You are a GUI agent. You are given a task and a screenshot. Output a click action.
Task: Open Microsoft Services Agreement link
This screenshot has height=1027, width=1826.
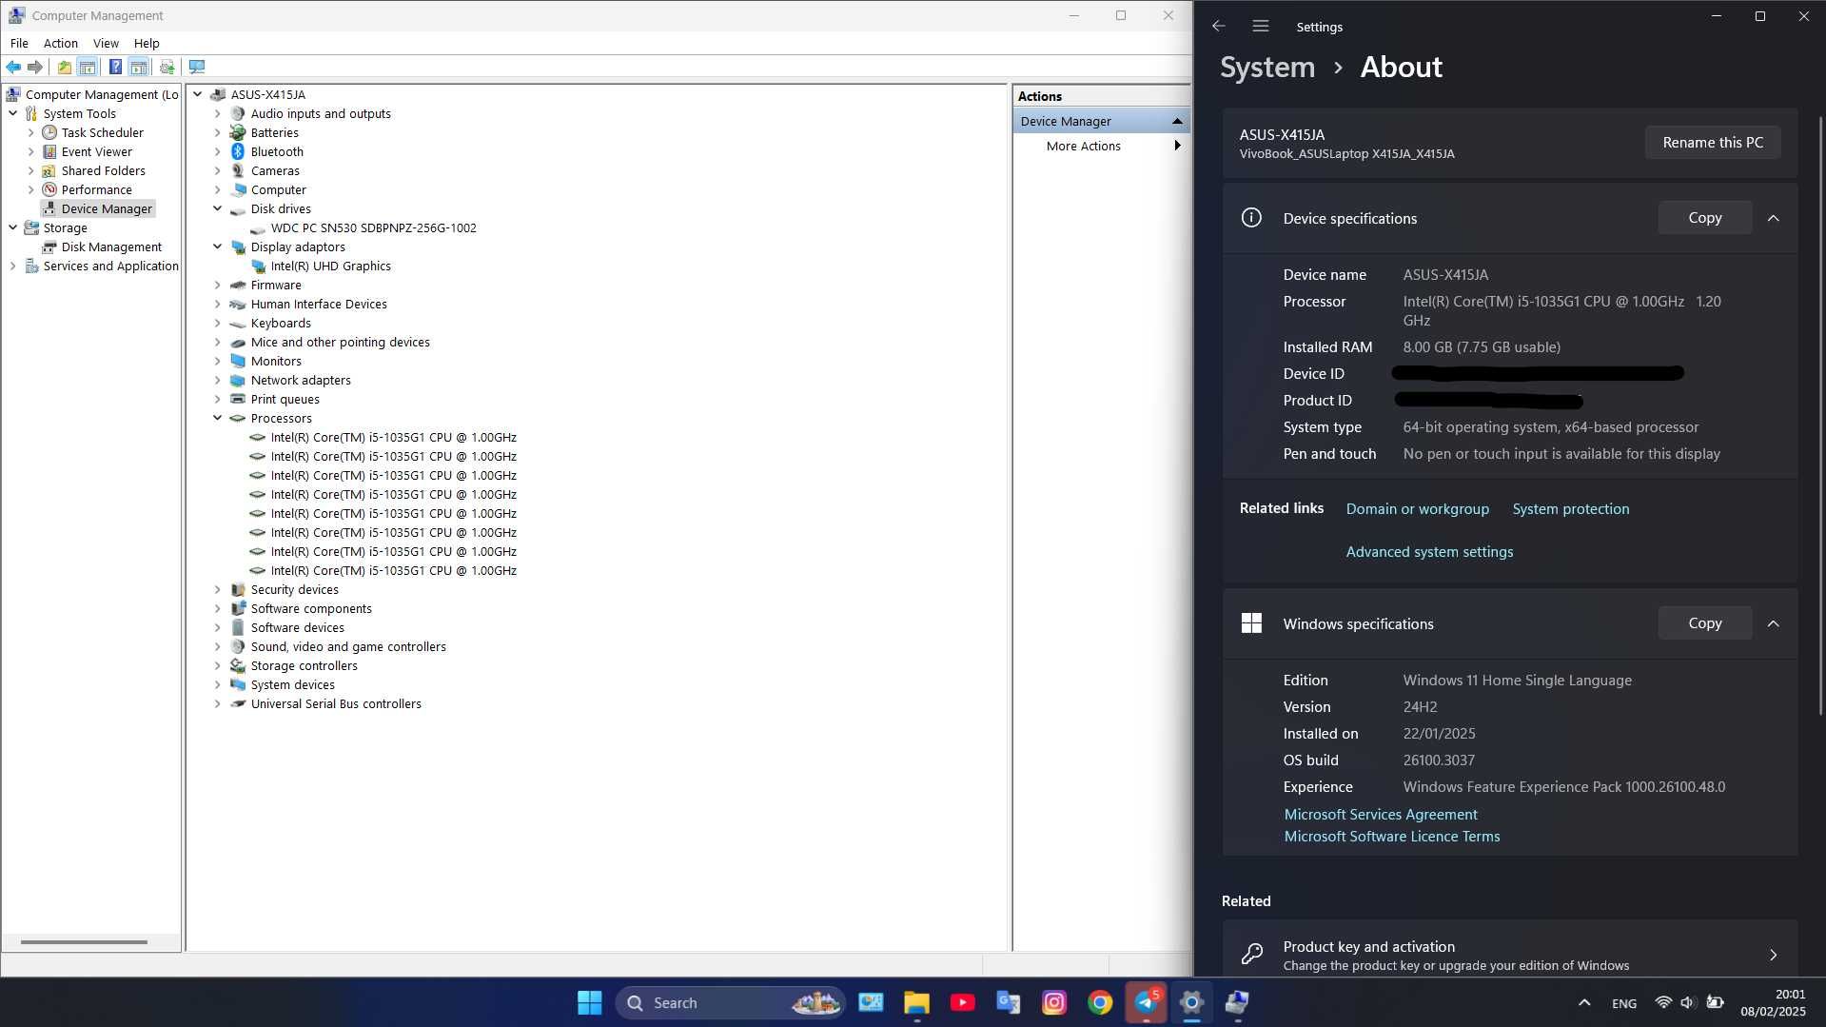pyautogui.click(x=1381, y=815)
